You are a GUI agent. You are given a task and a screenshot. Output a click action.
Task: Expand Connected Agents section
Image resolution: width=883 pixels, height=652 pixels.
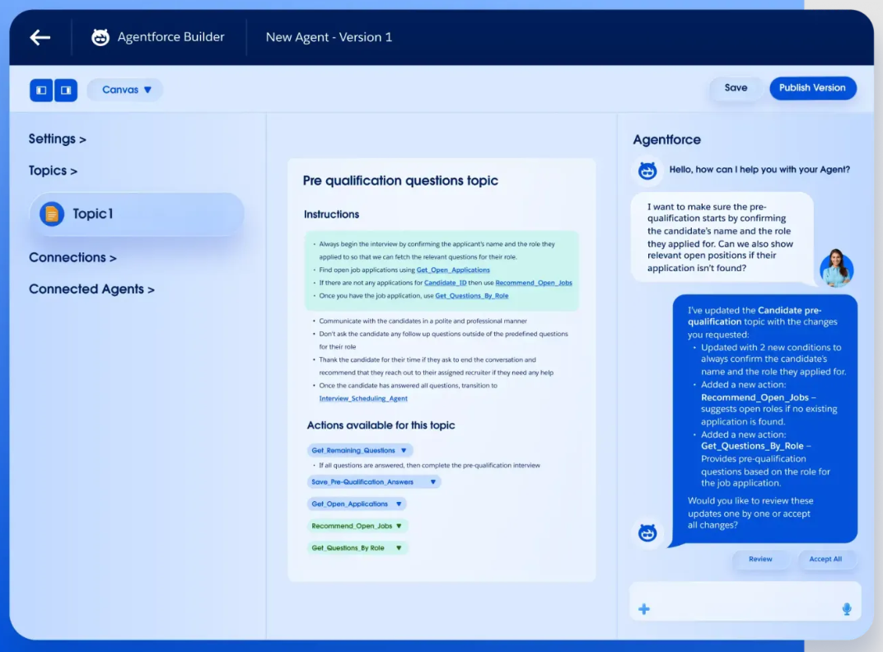pyautogui.click(x=91, y=289)
